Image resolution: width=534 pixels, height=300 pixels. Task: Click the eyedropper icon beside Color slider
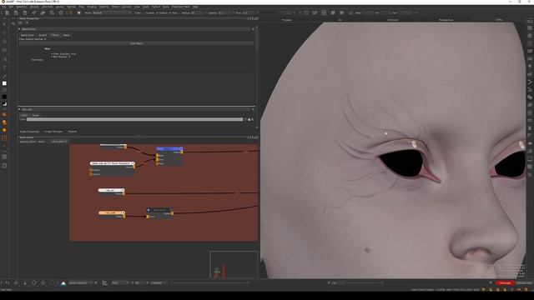pyautogui.click(x=252, y=119)
